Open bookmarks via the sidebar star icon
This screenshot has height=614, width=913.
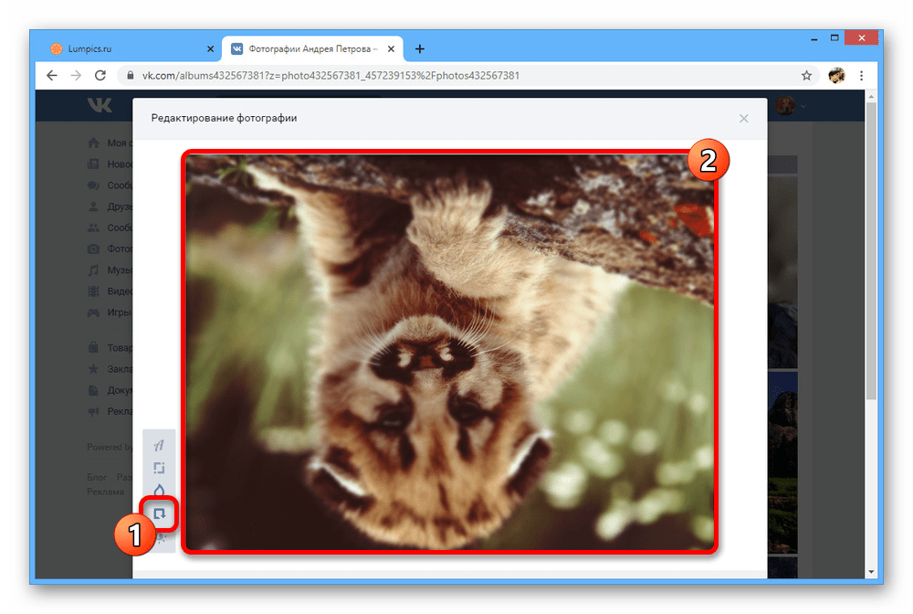point(93,369)
